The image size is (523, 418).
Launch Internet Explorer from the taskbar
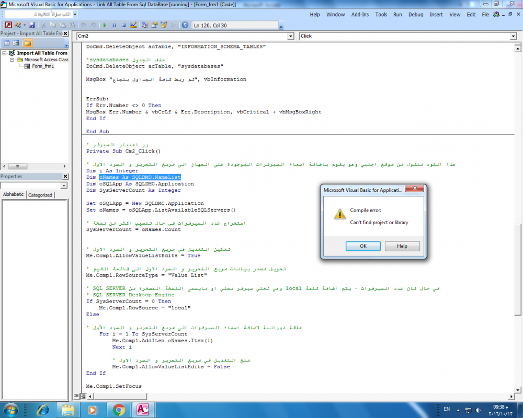click(x=43, y=410)
